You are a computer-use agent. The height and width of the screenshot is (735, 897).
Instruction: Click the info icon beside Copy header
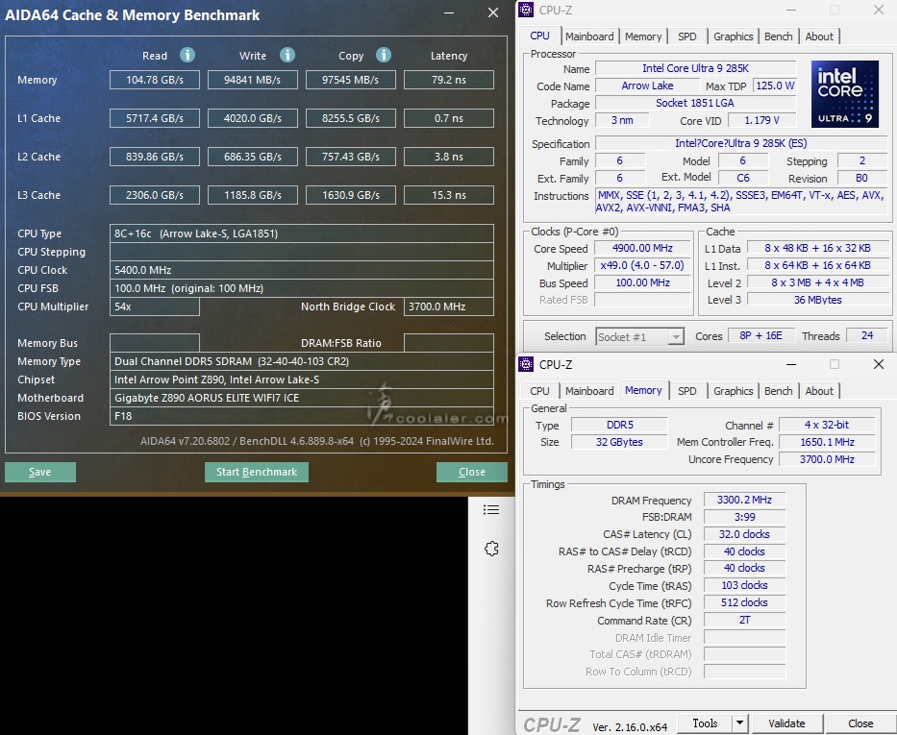pyautogui.click(x=384, y=55)
